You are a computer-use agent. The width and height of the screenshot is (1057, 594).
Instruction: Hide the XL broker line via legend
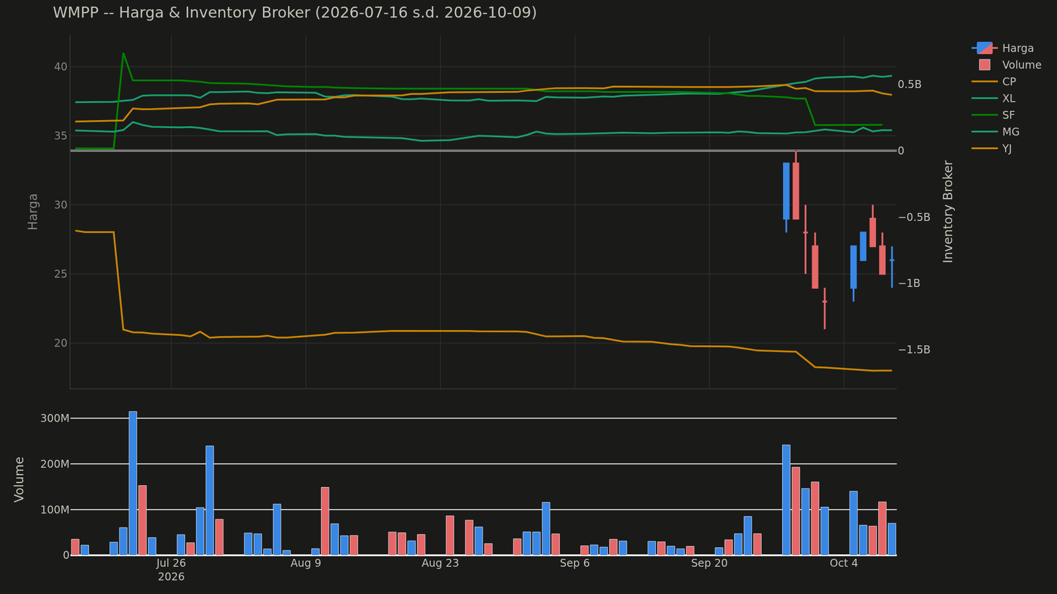coord(994,98)
